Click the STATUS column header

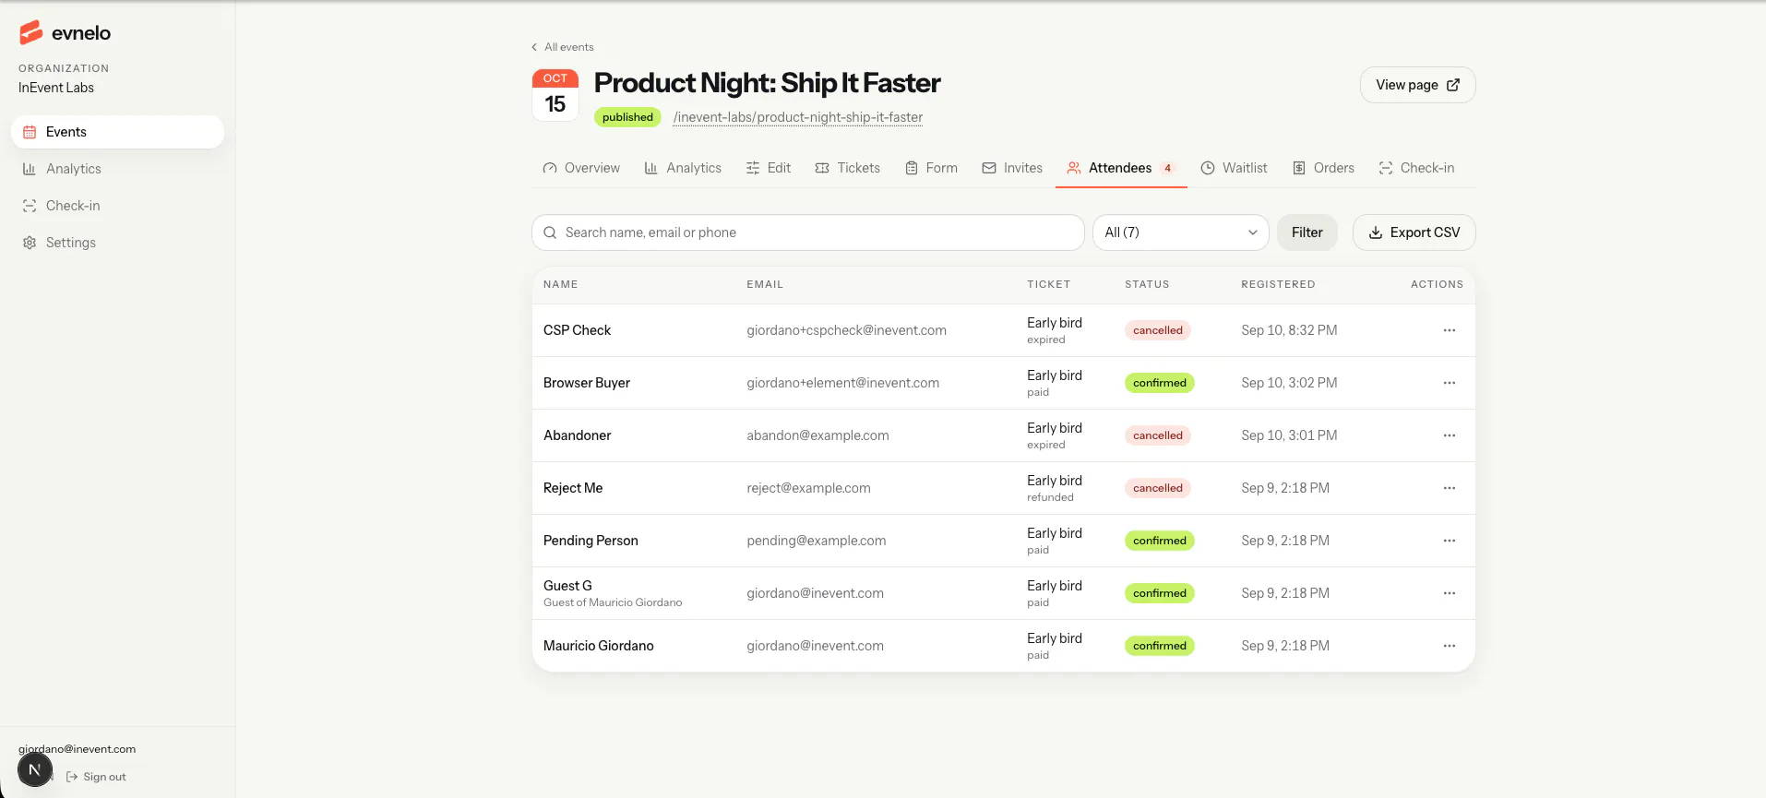[1147, 284]
